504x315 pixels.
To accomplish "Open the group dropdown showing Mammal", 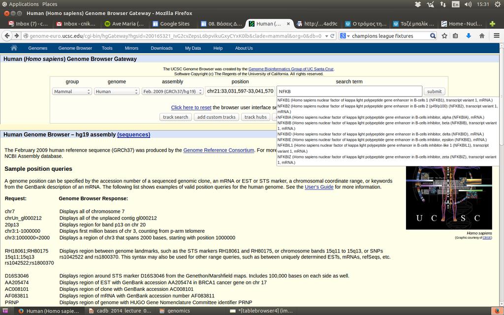I will pyautogui.click(x=72, y=91).
